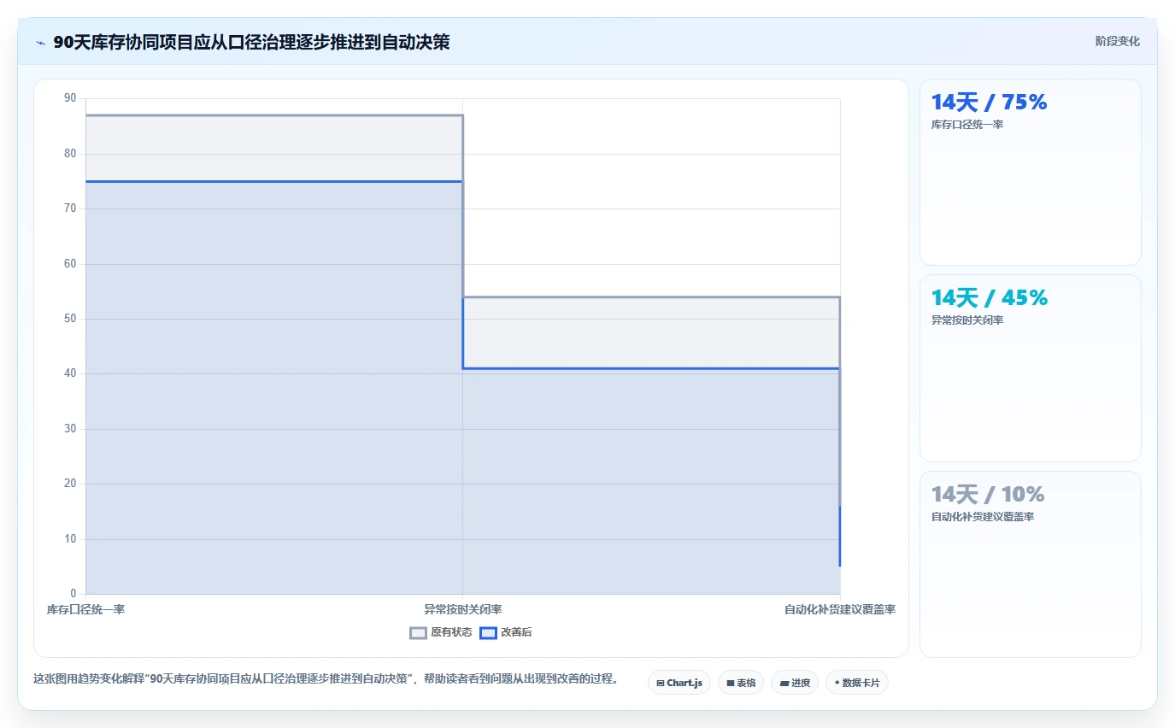Click the x-axis label 自动化补货建议覆盖率
Viewport: 1175px width, 728px height.
tap(840, 609)
